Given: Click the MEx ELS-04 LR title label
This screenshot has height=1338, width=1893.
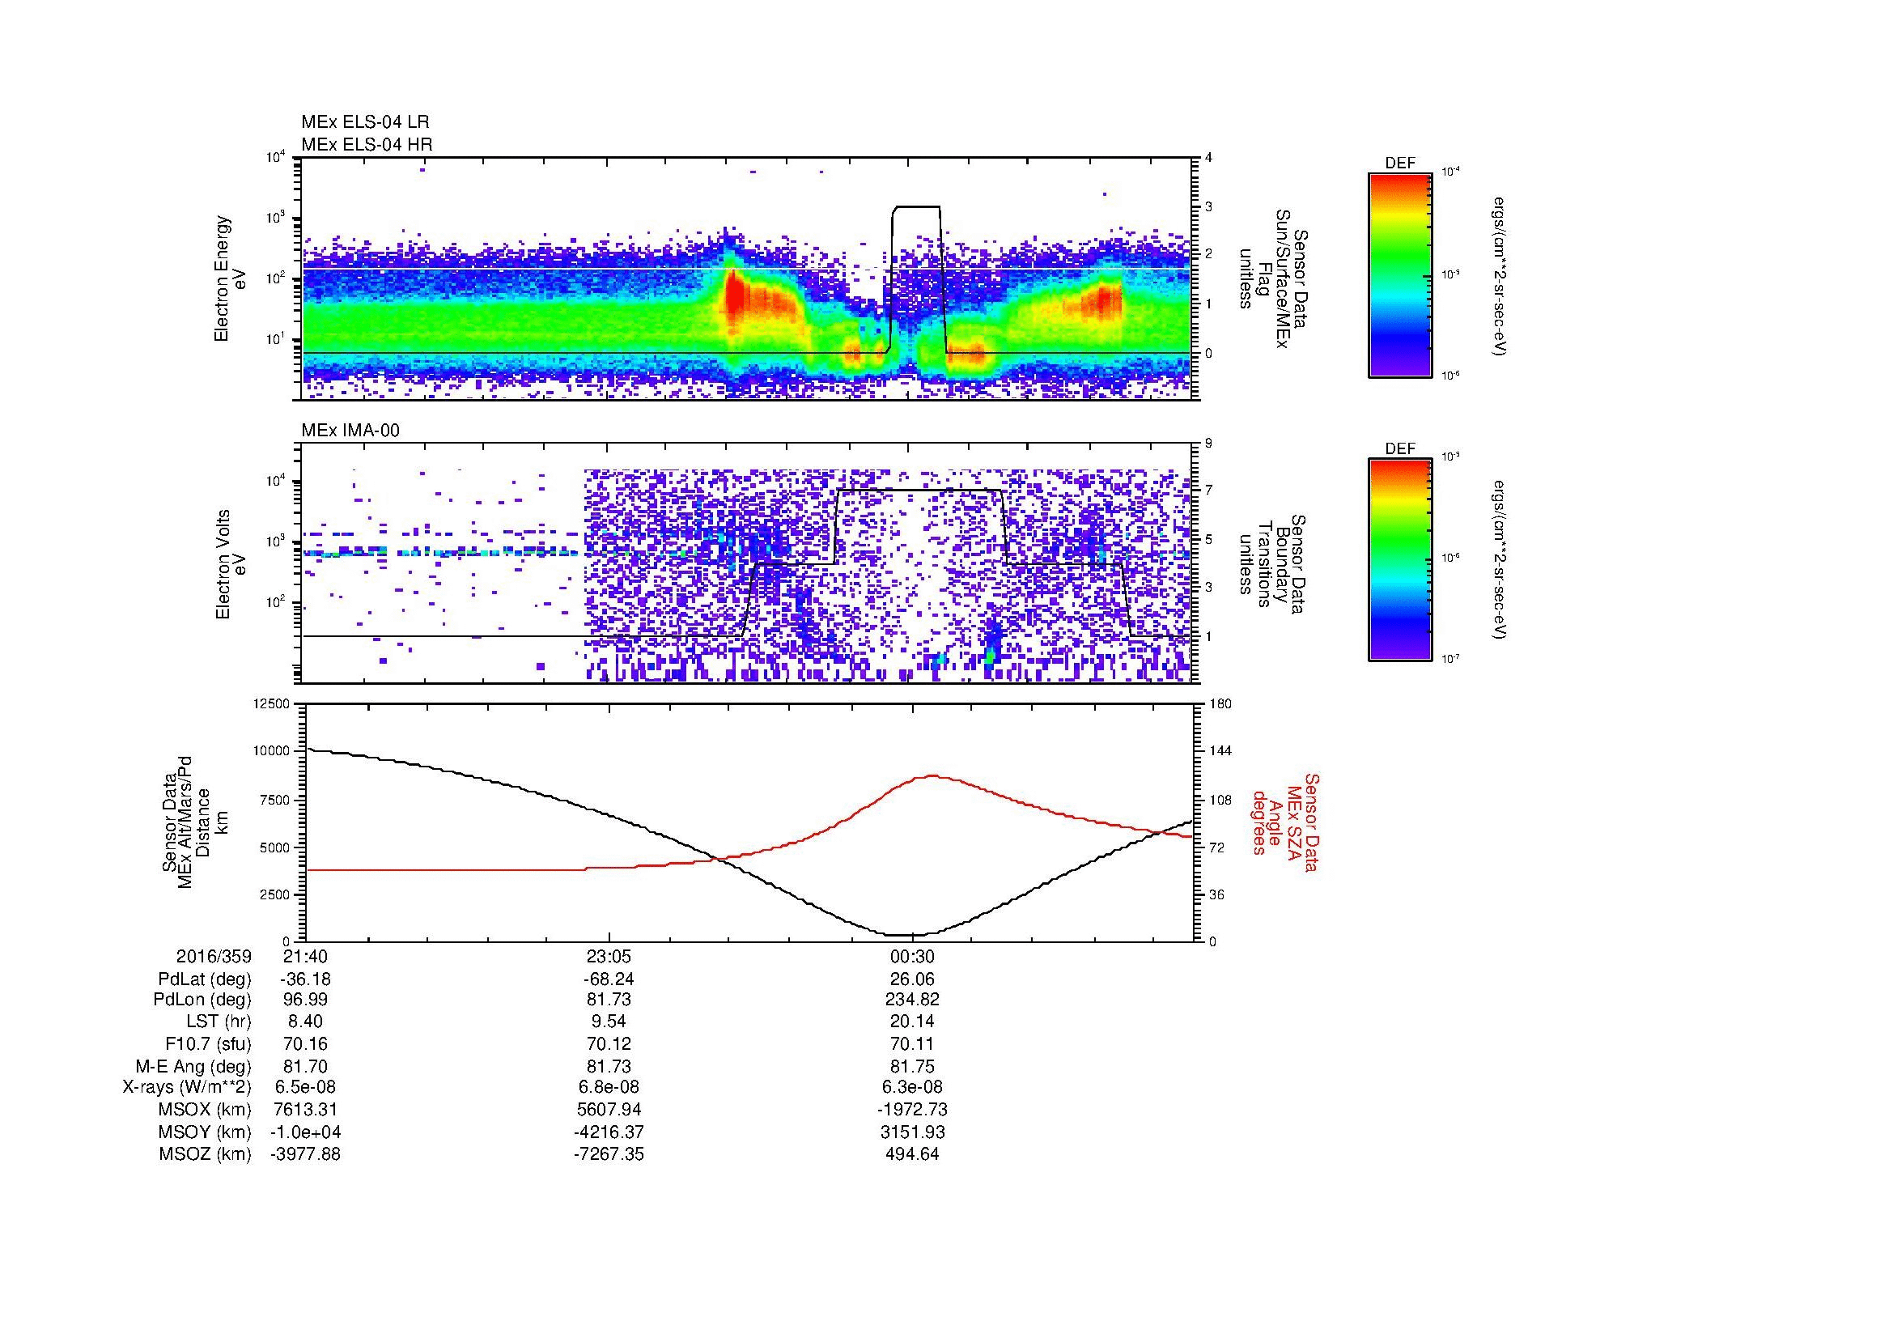Looking at the screenshot, I should pos(364,122).
